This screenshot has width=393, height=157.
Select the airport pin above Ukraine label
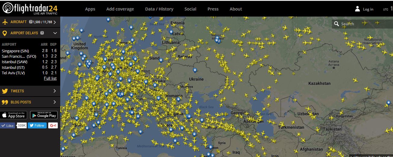[195, 71]
